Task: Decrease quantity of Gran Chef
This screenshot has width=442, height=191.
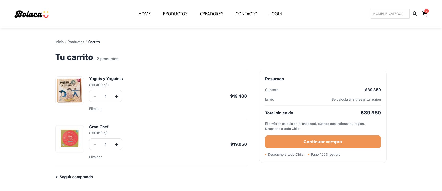Action: [x=95, y=144]
